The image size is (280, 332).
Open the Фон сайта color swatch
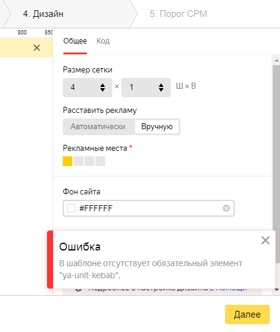pyautogui.click(x=71, y=208)
